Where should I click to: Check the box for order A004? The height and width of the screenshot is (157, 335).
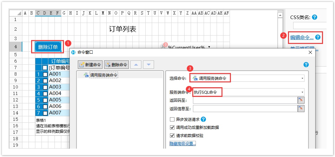45,94
